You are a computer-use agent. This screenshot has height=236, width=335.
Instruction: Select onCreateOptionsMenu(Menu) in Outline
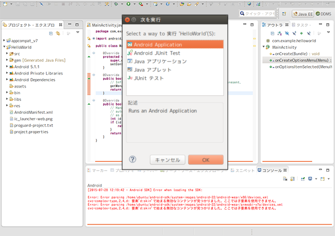pyautogui.click(x=297, y=60)
